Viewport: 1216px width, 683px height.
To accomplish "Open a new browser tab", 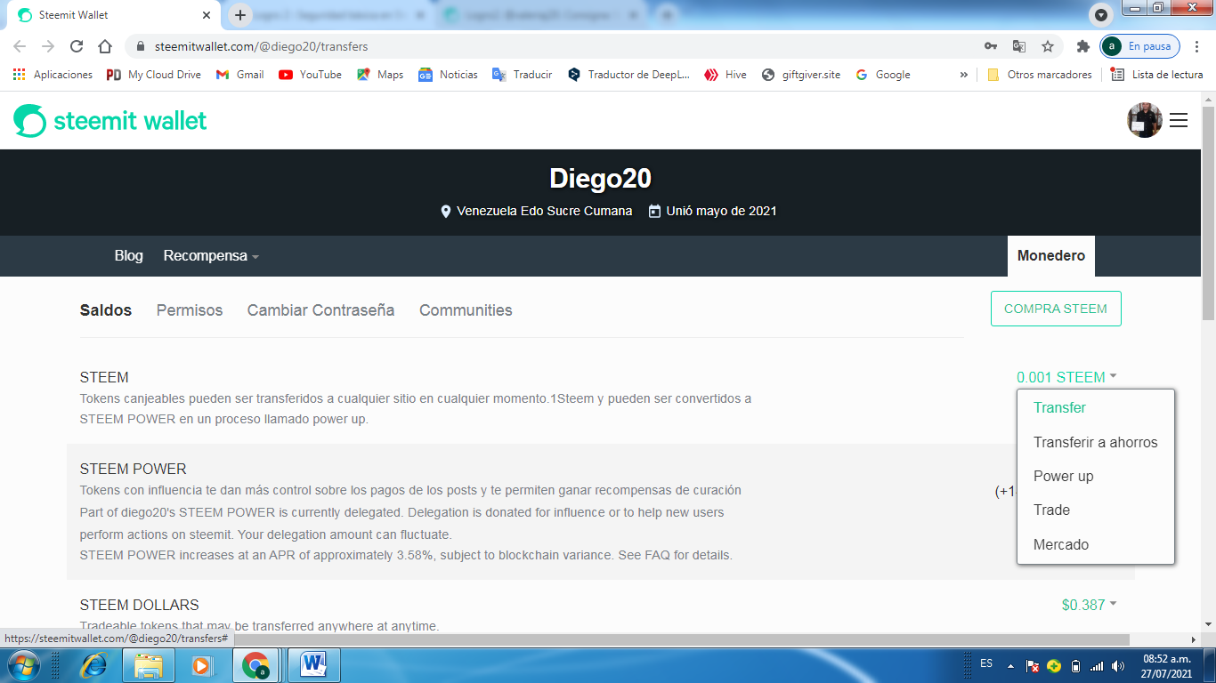I will (239, 15).
